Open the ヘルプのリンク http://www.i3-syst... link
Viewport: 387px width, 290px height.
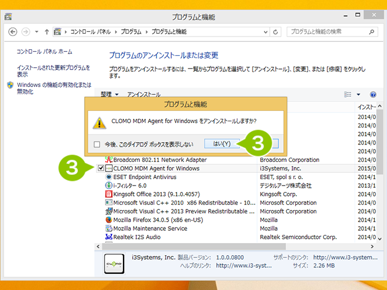click(244, 266)
